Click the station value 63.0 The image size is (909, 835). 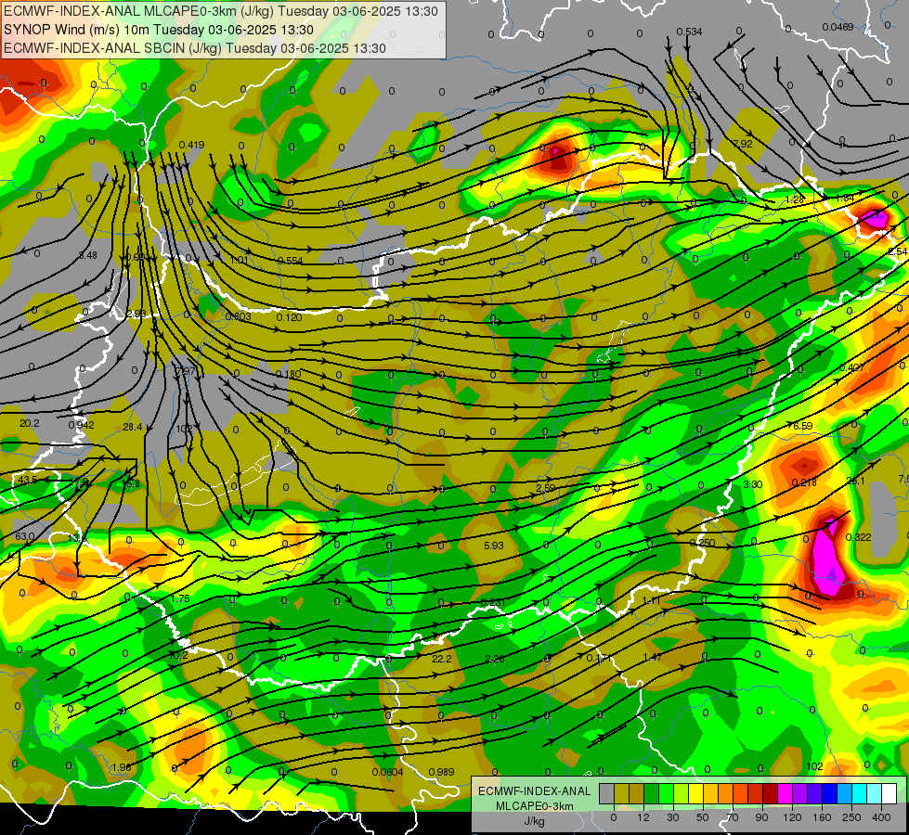click(24, 536)
